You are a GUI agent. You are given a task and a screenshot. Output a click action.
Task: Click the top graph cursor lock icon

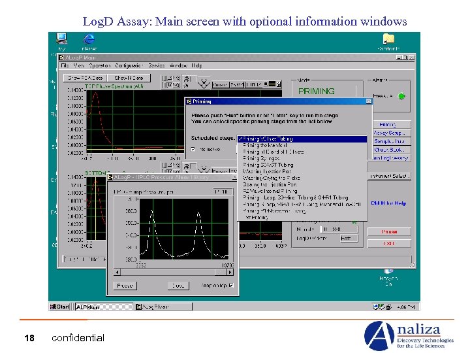tap(279, 84)
